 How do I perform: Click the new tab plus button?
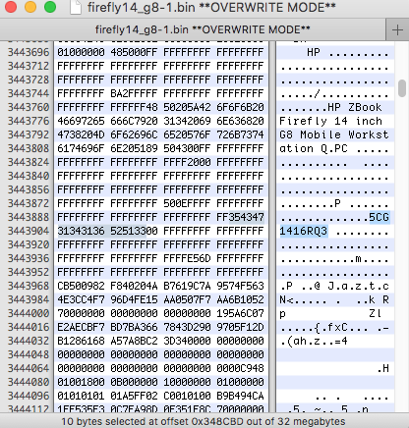[x=397, y=29]
